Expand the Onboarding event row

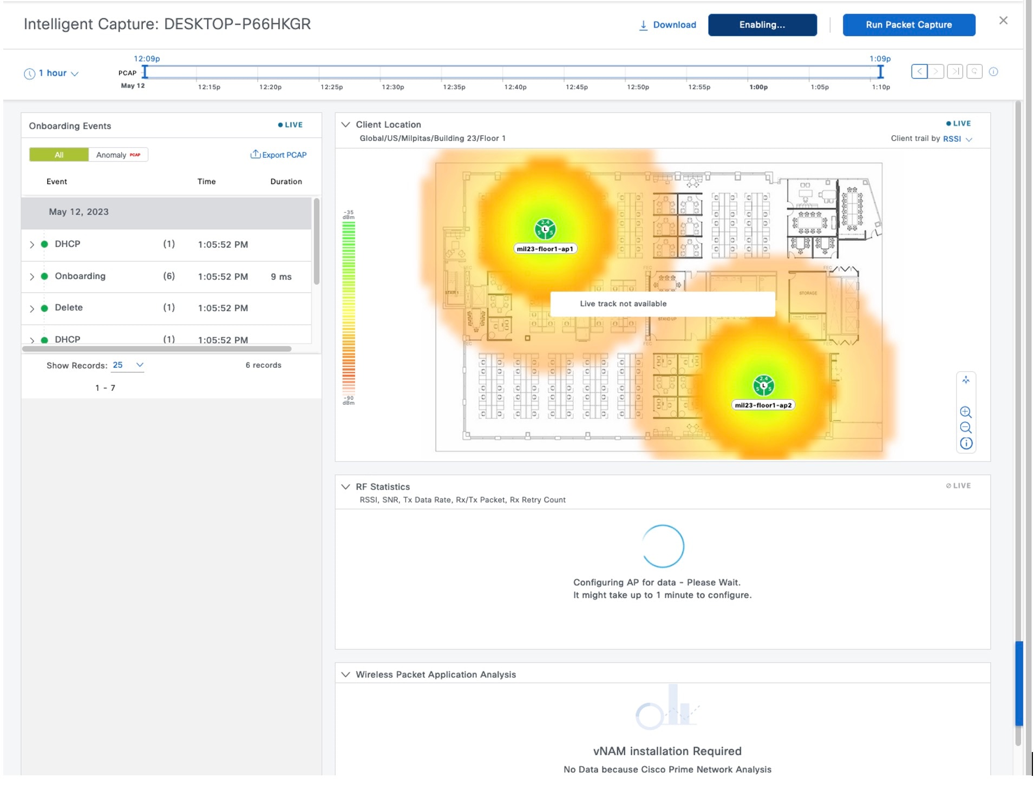(x=32, y=276)
